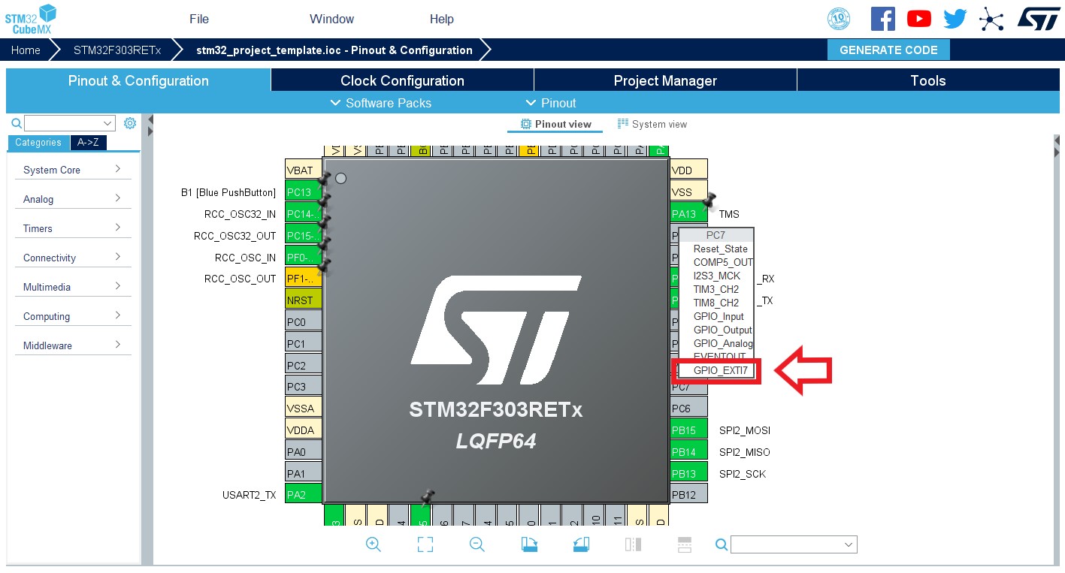The image size is (1065, 573).
Task: Open the peripheral search combo box
Action: coord(70,123)
